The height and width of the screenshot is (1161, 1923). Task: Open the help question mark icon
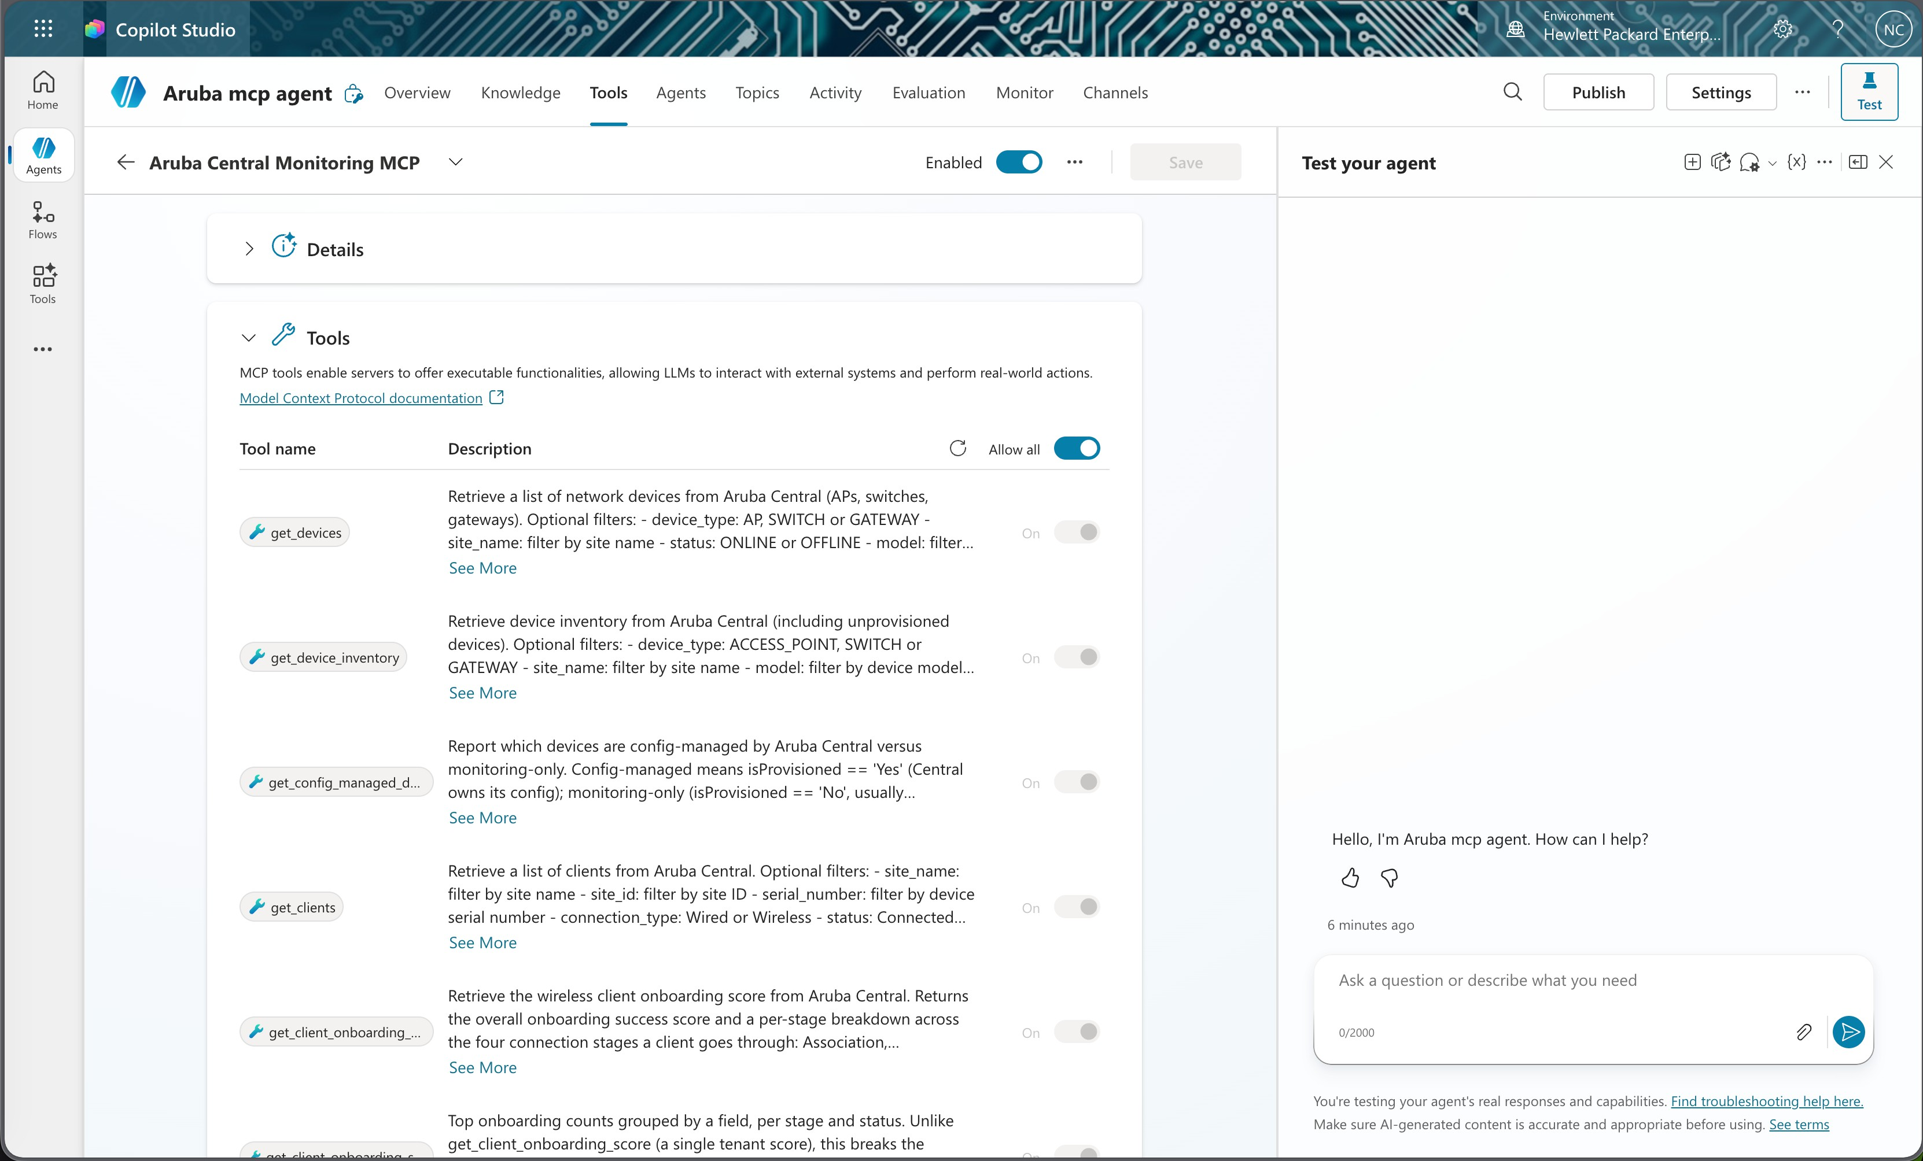point(1838,29)
